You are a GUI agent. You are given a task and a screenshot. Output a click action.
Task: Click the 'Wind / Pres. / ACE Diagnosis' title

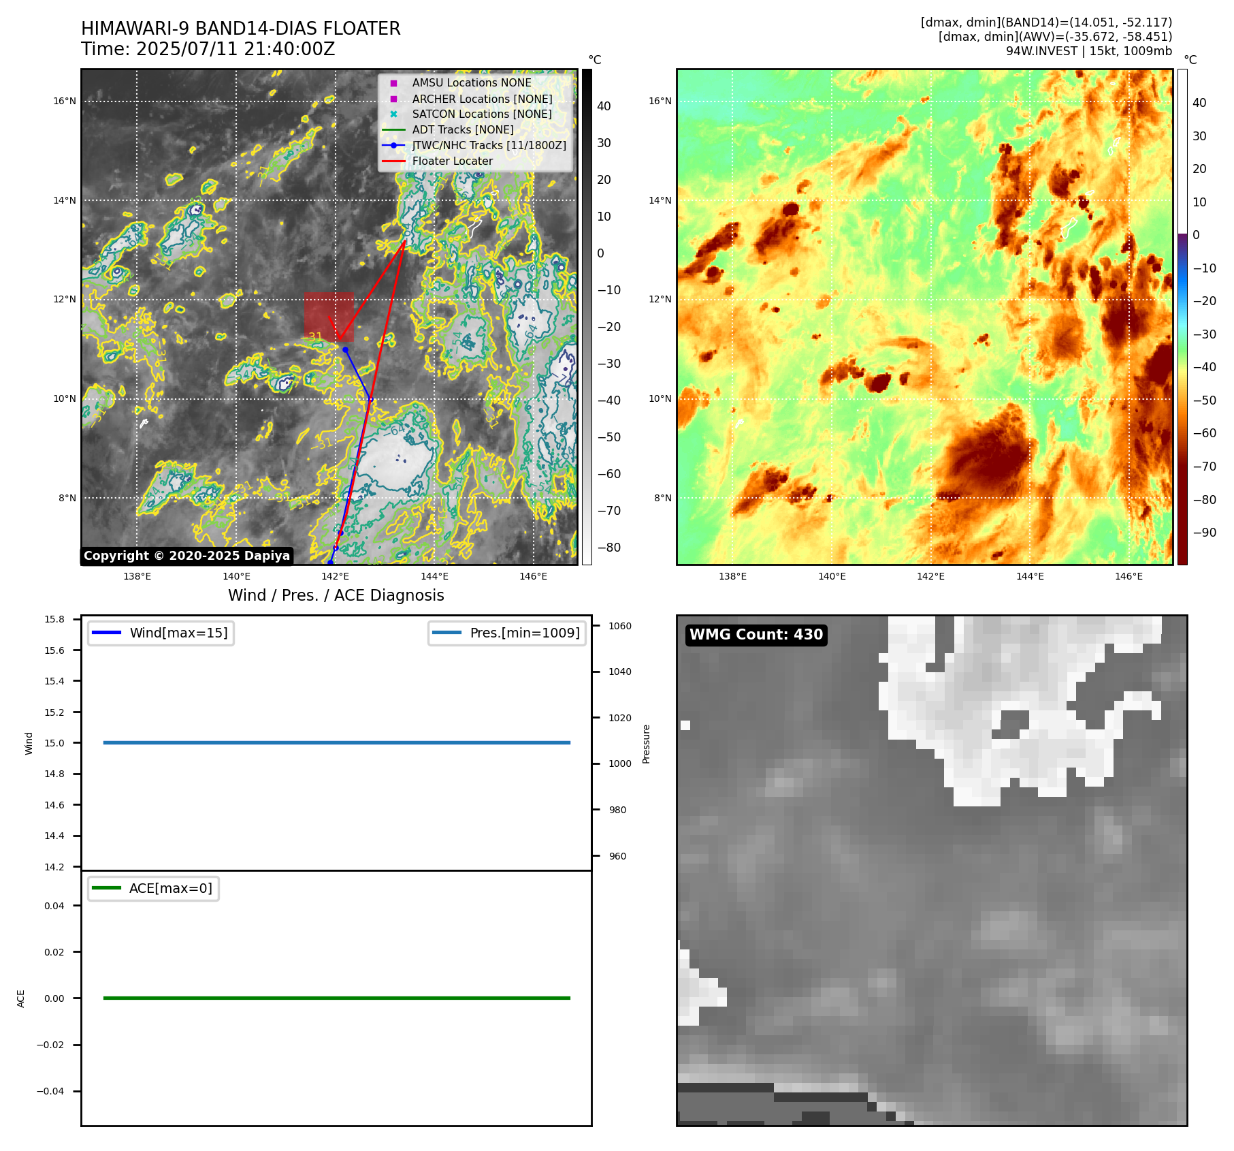tap(336, 595)
